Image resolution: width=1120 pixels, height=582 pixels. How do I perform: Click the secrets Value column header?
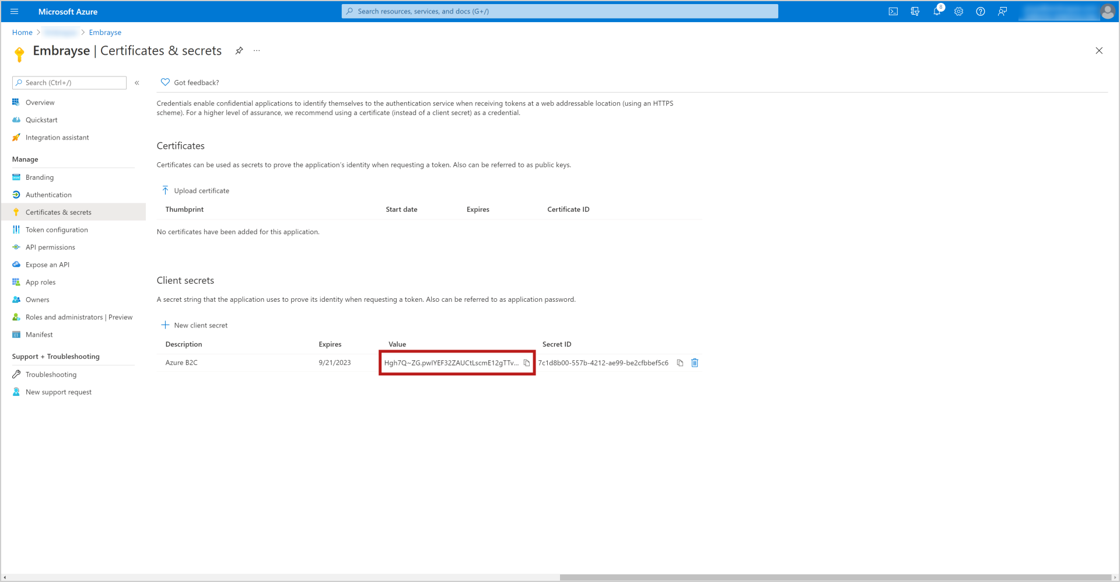pyautogui.click(x=397, y=344)
